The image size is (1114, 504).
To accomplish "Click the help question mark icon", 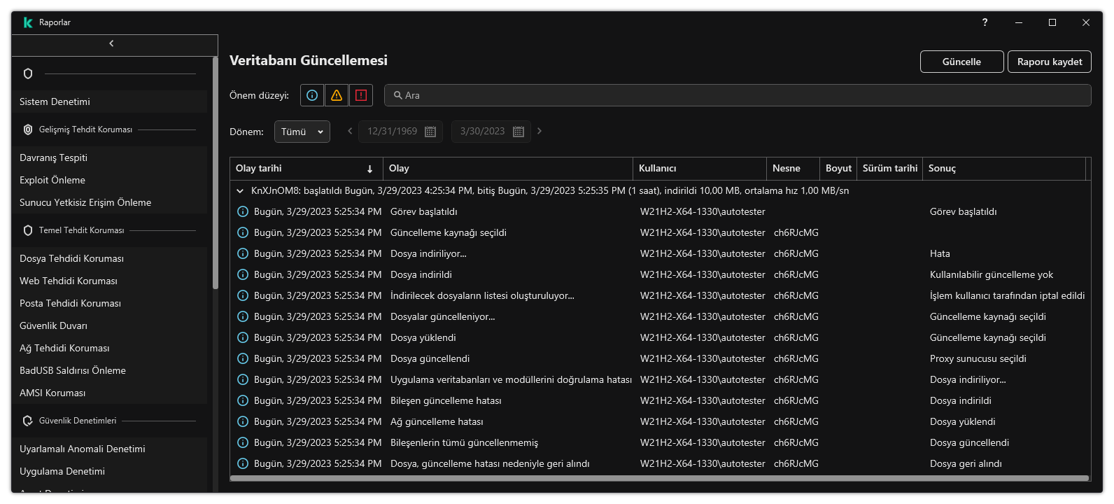I will [x=985, y=22].
